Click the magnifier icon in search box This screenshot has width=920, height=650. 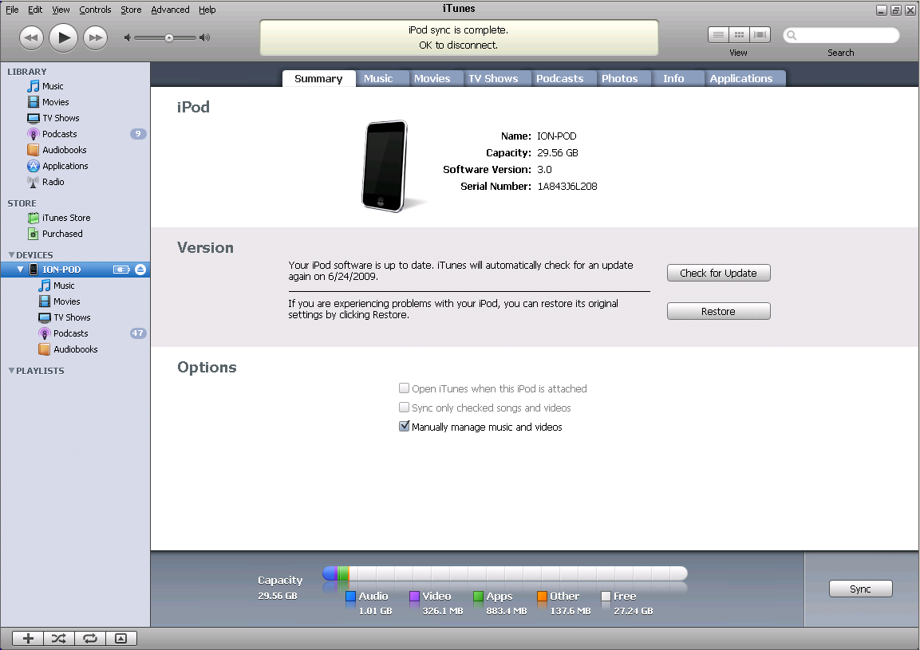792,35
